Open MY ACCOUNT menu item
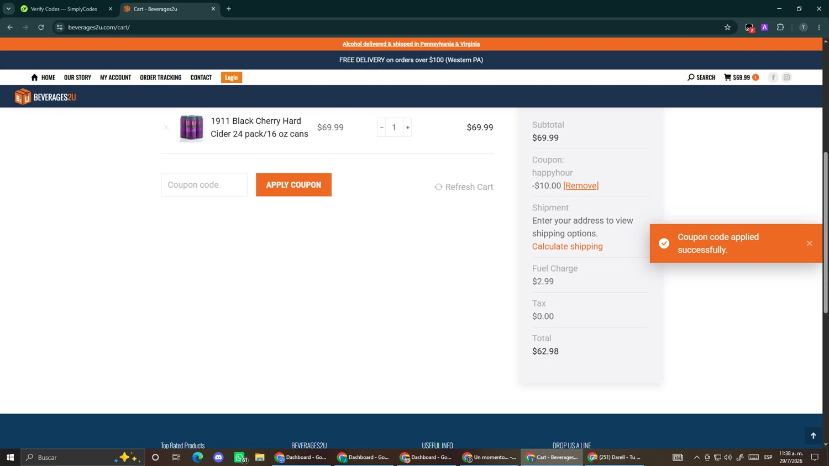The width and height of the screenshot is (829, 466). (x=116, y=77)
